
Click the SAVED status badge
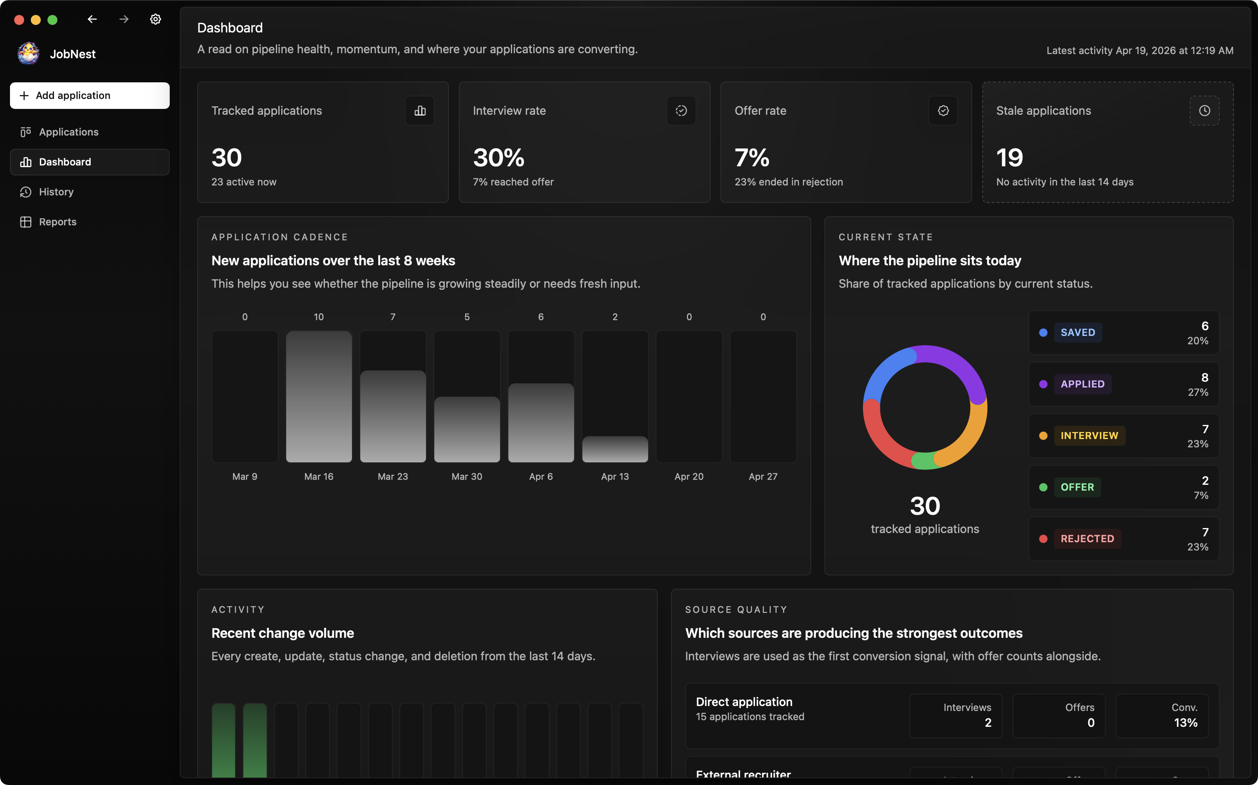coord(1077,332)
